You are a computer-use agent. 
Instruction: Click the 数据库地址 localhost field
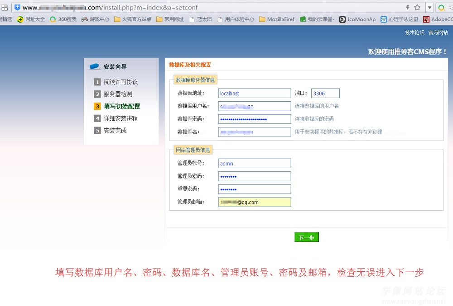[254, 93]
